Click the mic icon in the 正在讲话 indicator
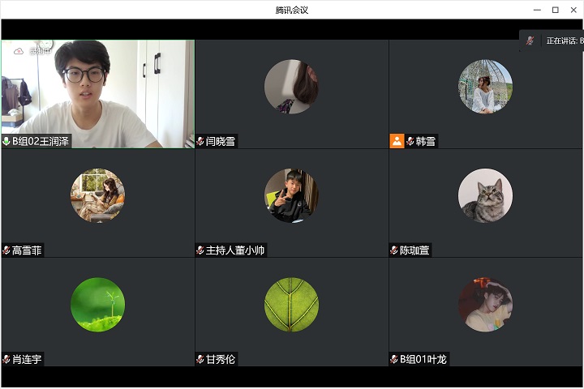 point(530,41)
